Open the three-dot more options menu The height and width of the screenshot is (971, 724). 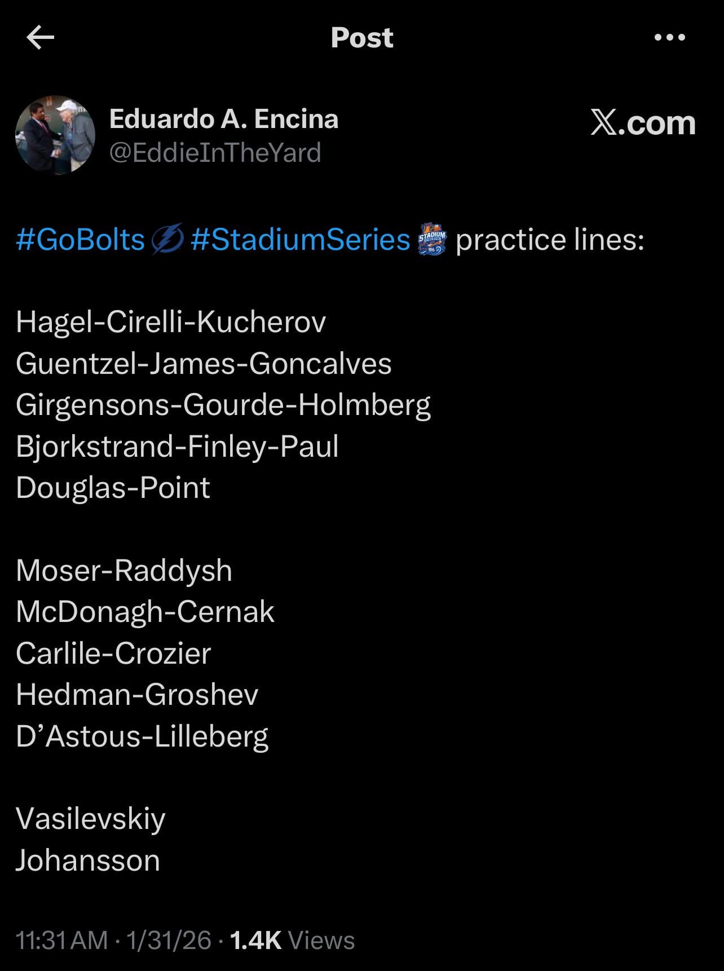[x=669, y=38]
